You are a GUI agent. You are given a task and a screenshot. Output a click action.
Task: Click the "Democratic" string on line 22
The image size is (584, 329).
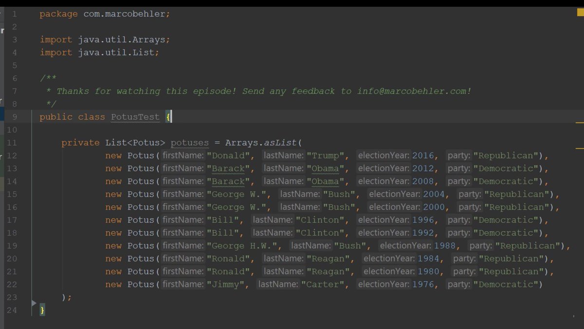click(506, 284)
